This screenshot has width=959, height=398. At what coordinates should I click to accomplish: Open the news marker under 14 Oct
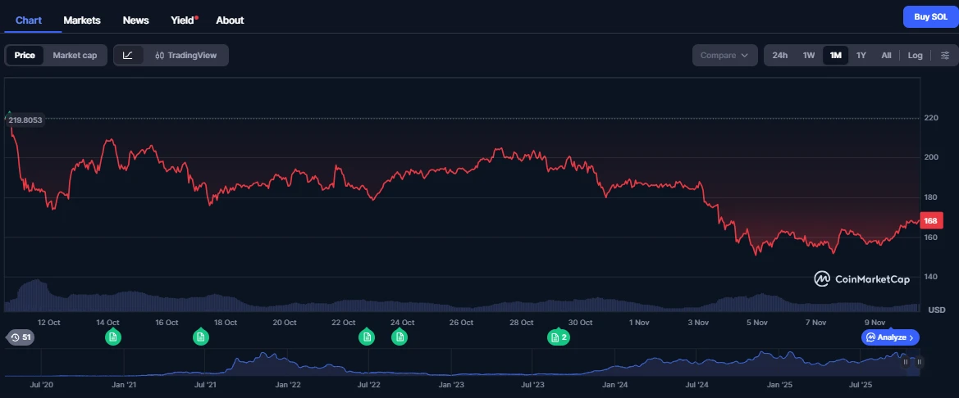(113, 337)
